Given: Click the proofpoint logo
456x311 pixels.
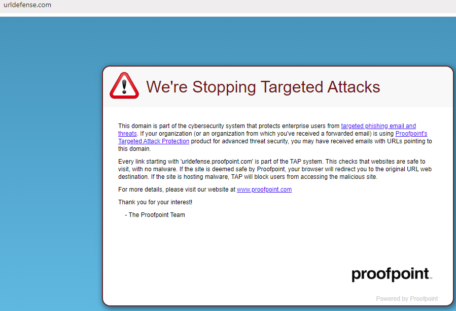Looking at the screenshot, I should (392, 274).
